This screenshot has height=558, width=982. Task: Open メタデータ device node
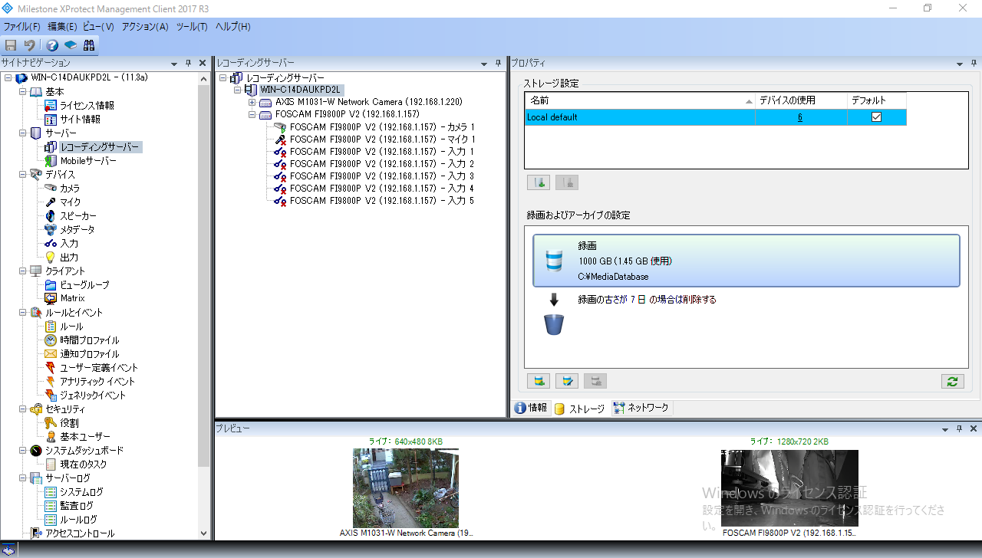click(77, 230)
